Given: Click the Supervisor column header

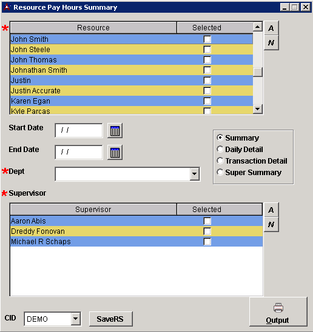Looking at the screenshot, I should tap(93, 210).
